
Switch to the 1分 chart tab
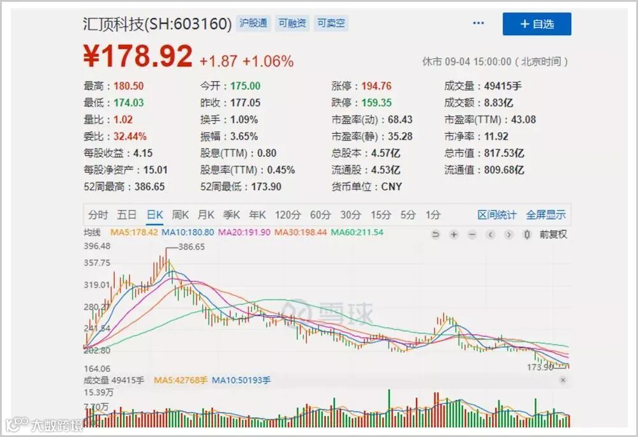pos(433,215)
